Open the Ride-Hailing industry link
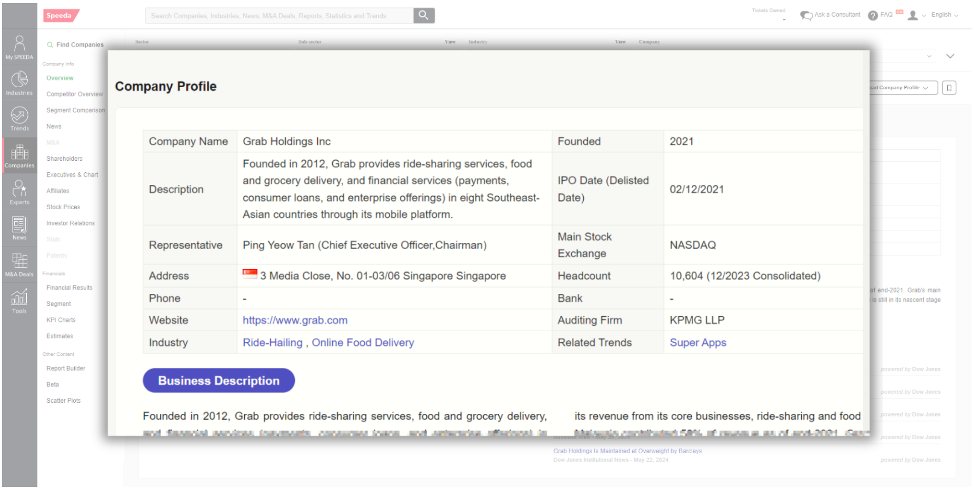Screen dimensions: 974x489 point(272,343)
